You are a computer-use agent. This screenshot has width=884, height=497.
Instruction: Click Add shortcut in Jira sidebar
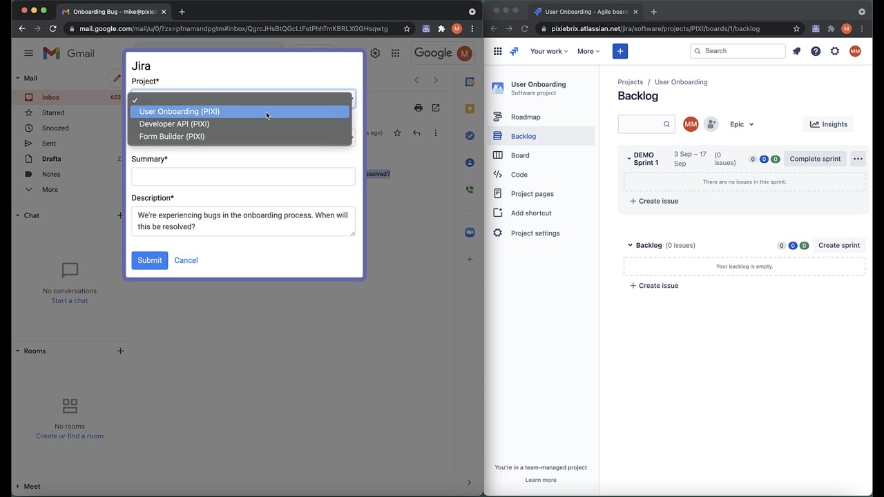pos(541,213)
